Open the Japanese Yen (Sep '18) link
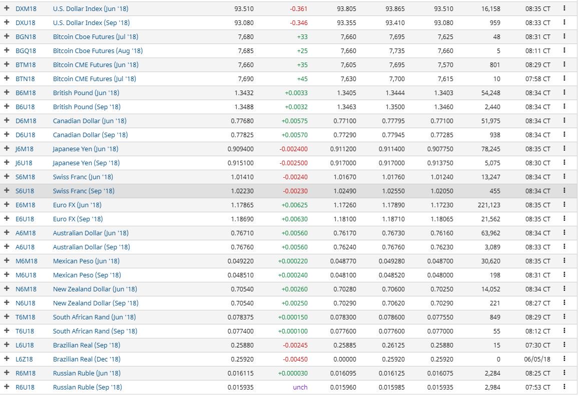The image size is (579, 396). pyautogui.click(x=86, y=163)
